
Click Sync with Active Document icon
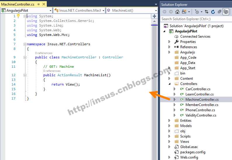(x=207, y=12)
